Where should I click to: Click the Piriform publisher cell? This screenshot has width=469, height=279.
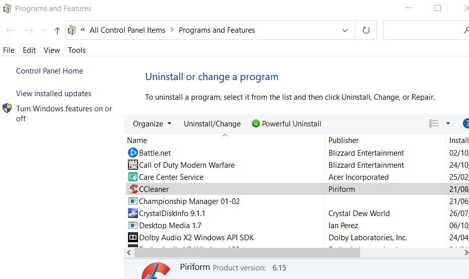(x=342, y=189)
